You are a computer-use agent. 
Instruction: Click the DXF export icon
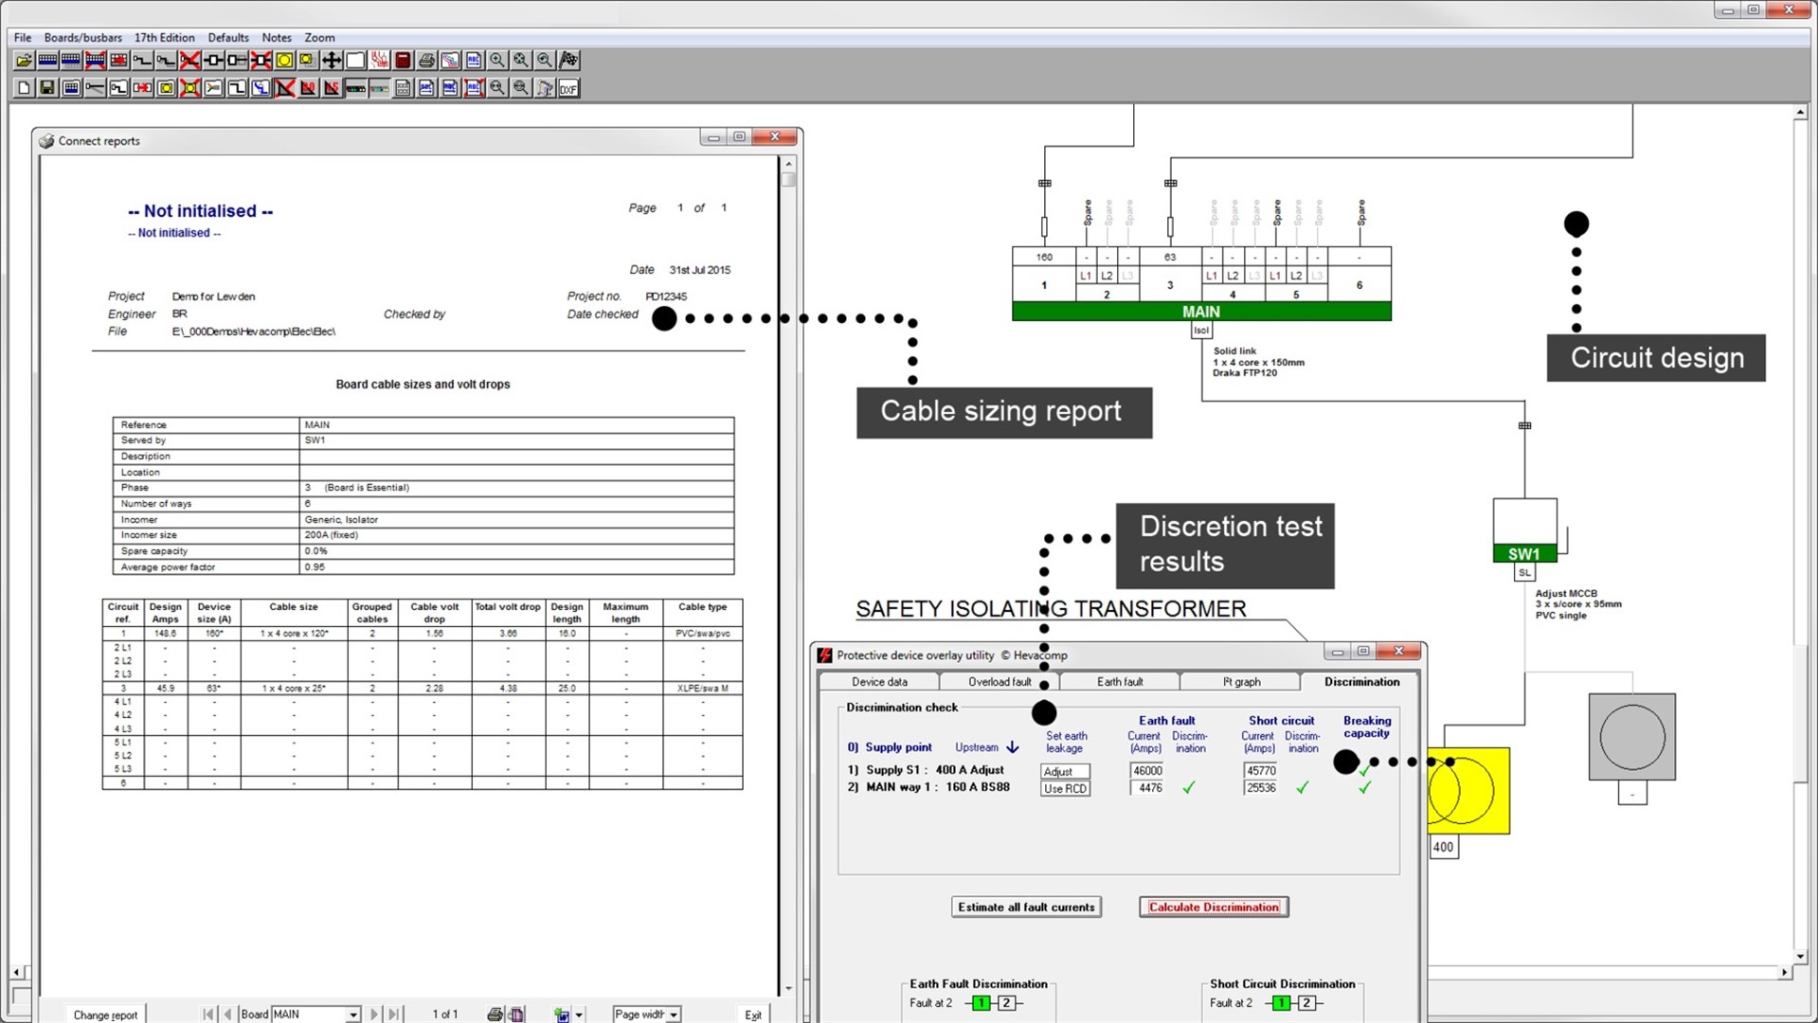pyautogui.click(x=568, y=88)
